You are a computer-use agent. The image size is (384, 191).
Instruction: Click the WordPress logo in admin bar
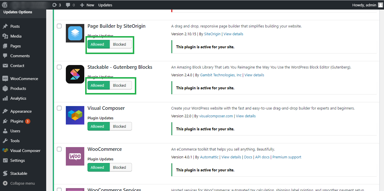click(5, 5)
